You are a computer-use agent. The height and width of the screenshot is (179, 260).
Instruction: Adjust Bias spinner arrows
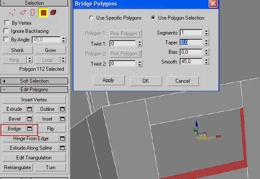207,52
